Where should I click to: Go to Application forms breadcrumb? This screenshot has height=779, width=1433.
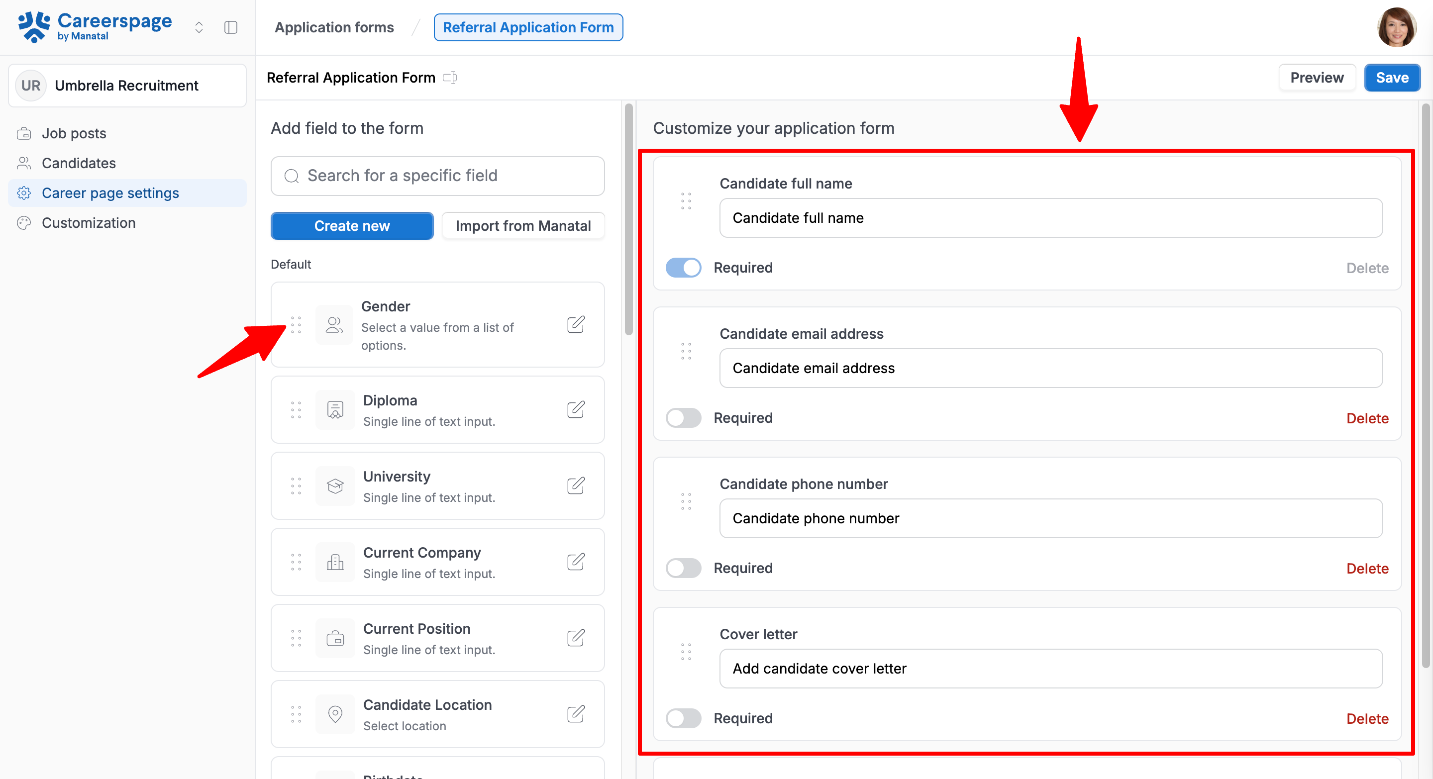click(x=334, y=27)
